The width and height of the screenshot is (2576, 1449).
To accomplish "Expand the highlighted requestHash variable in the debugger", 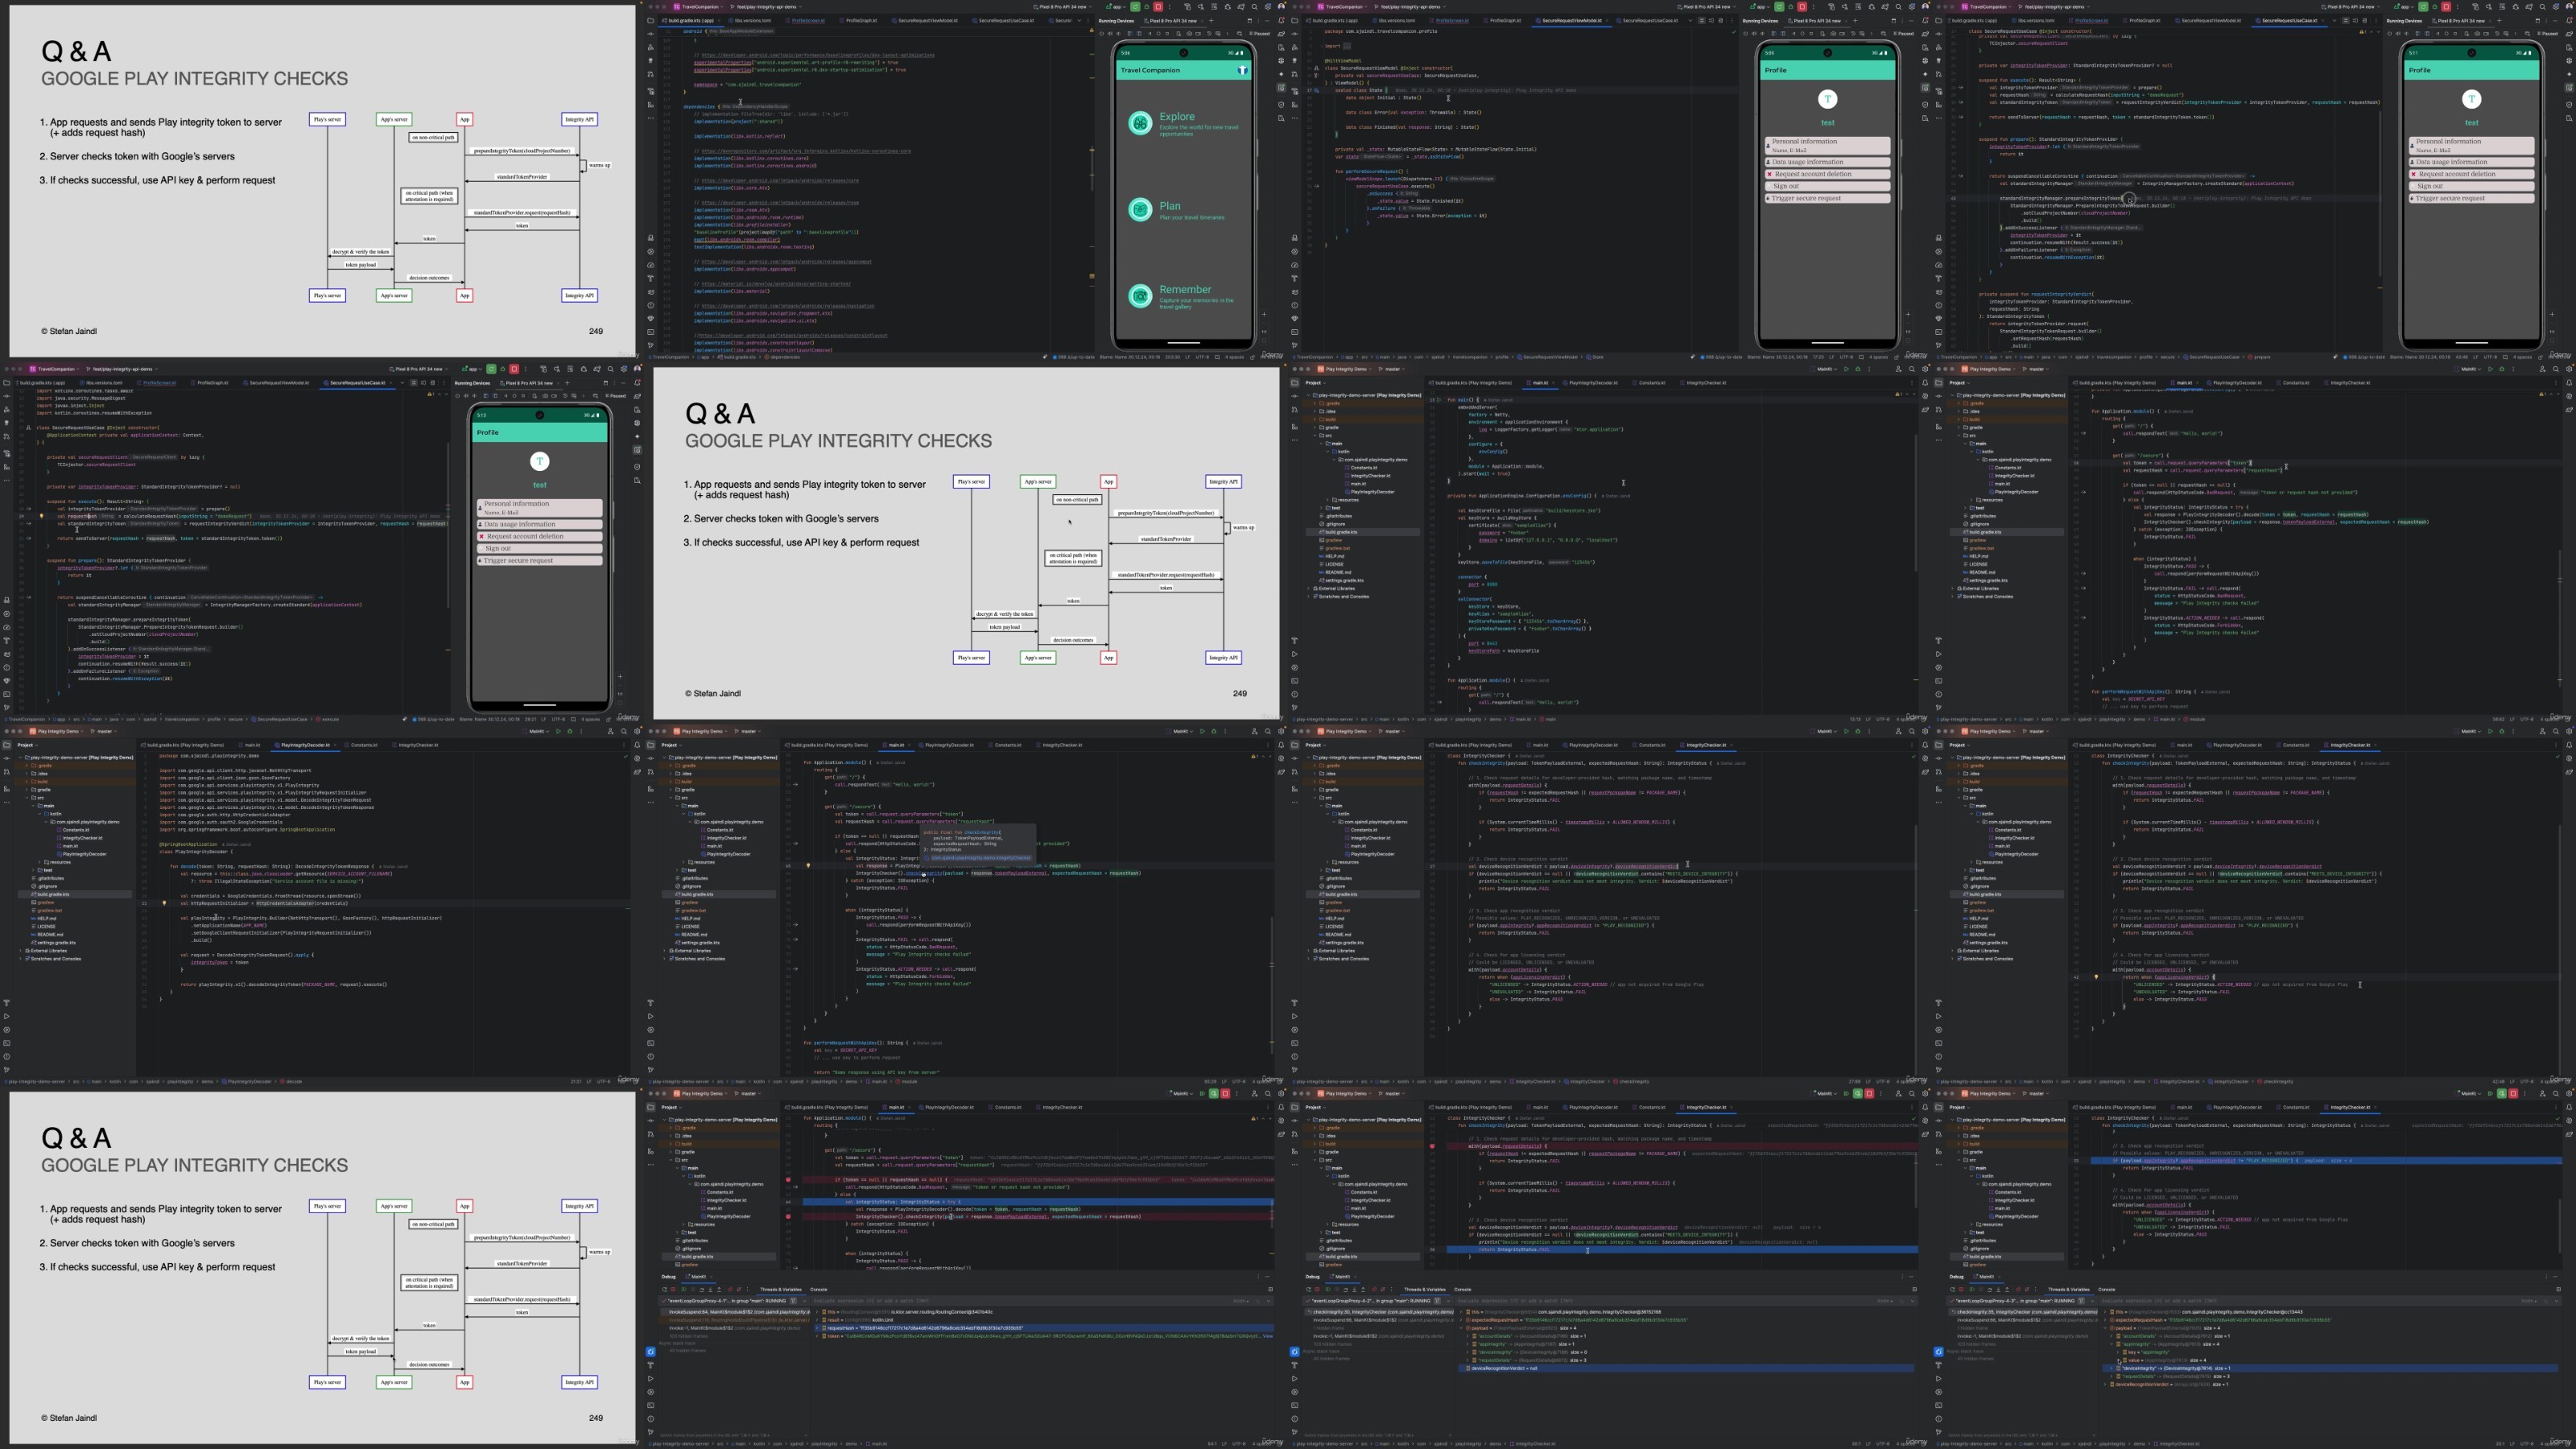I will tap(818, 1328).
